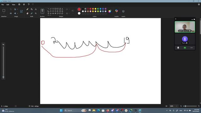Screen dimensions: 201x113
Task: Select the red primary Color 1 swatch
Action: [79, 9]
